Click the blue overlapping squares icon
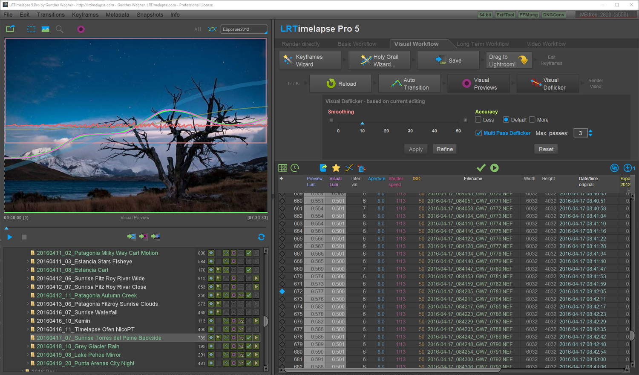 click(x=614, y=168)
